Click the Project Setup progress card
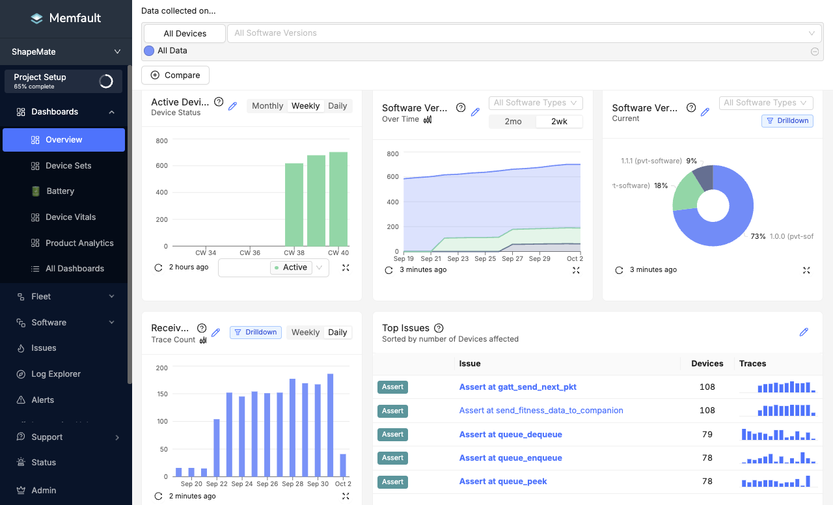This screenshot has height=505, width=833. click(x=64, y=81)
